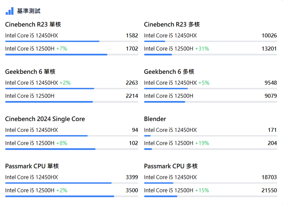Select the Cinebench R23 多核 heading
Image resolution: width=283 pixels, height=205 pixels.
pos(172,24)
